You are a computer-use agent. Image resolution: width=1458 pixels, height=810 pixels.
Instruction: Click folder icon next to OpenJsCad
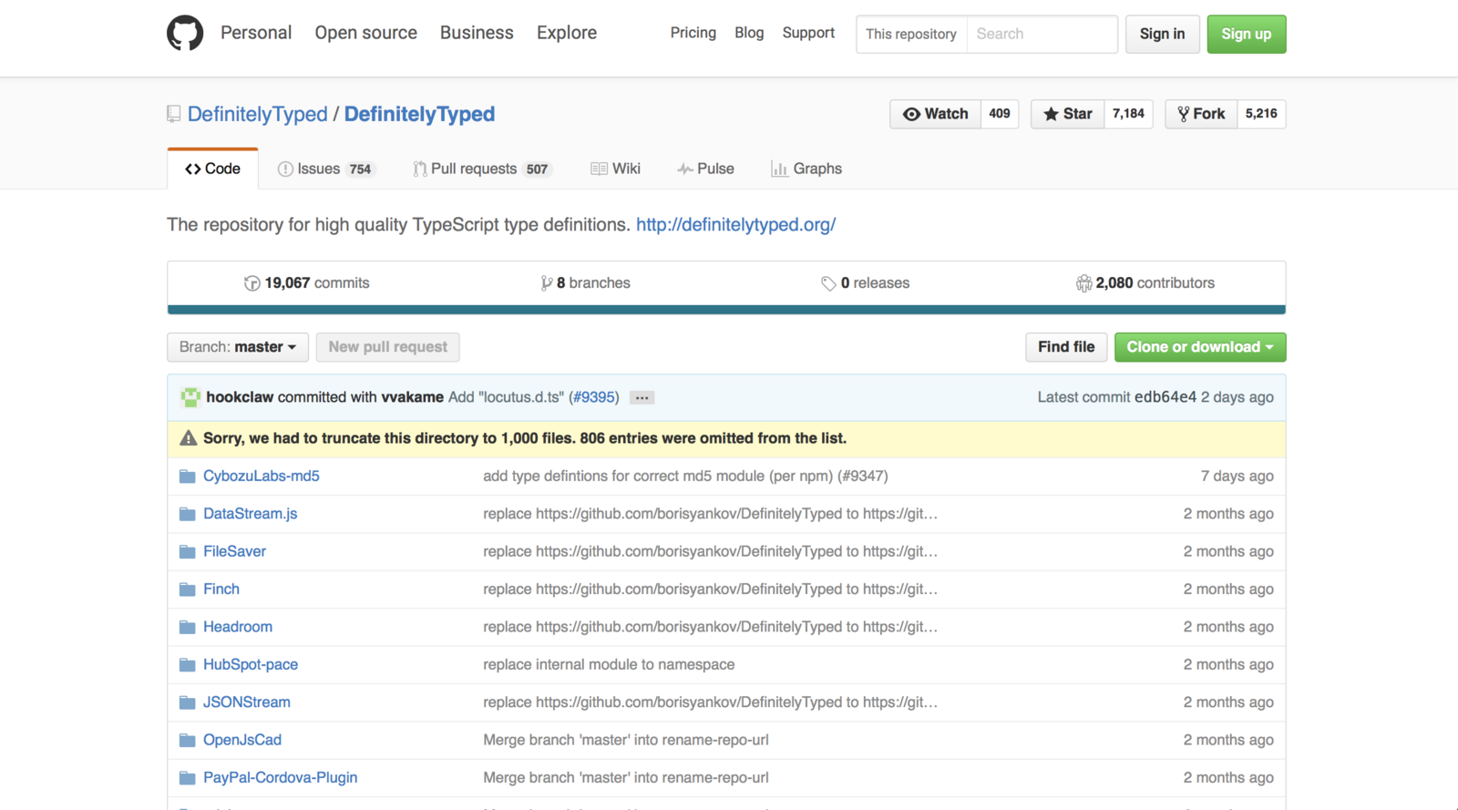[188, 740]
